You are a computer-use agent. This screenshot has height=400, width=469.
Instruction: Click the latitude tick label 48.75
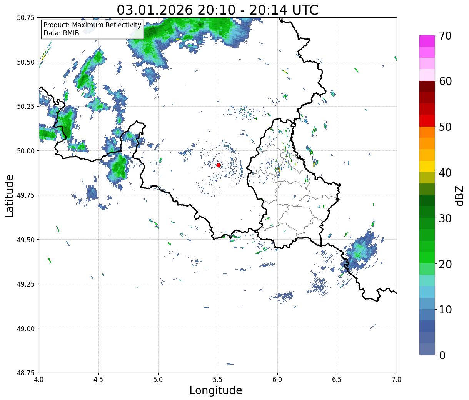pos(26,373)
